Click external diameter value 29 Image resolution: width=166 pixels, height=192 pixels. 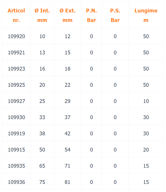[68, 101]
